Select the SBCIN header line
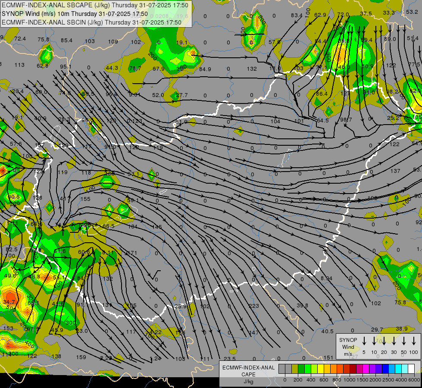The height and width of the screenshot is (388, 422). tap(91, 22)
